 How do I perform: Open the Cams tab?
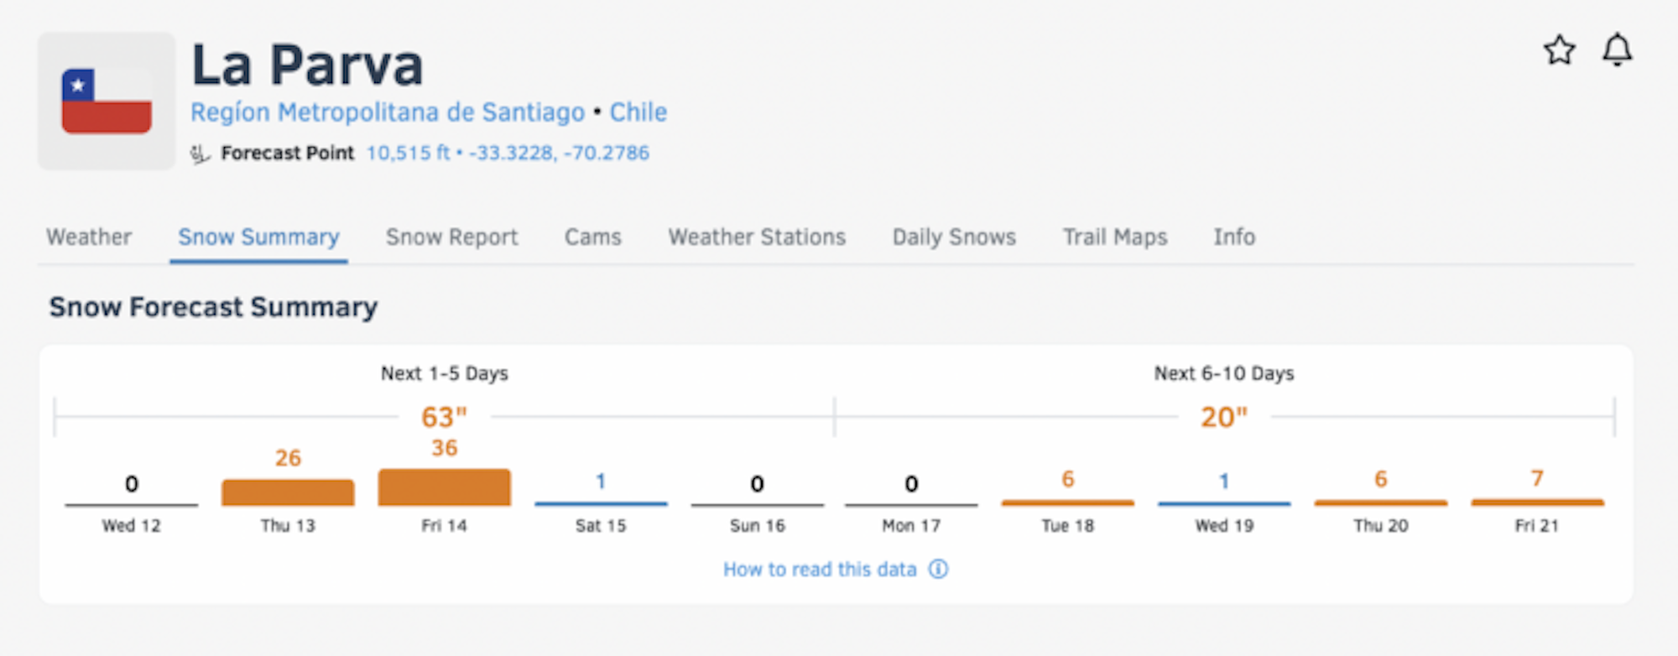pyautogui.click(x=592, y=237)
